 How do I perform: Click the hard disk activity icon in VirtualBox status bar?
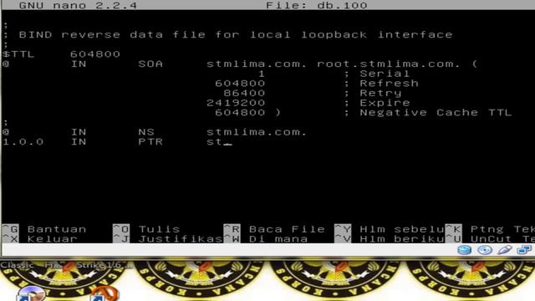pyautogui.click(x=465, y=250)
